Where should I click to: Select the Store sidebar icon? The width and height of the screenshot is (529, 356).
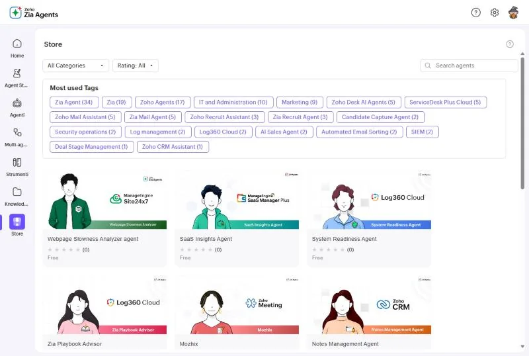17,222
